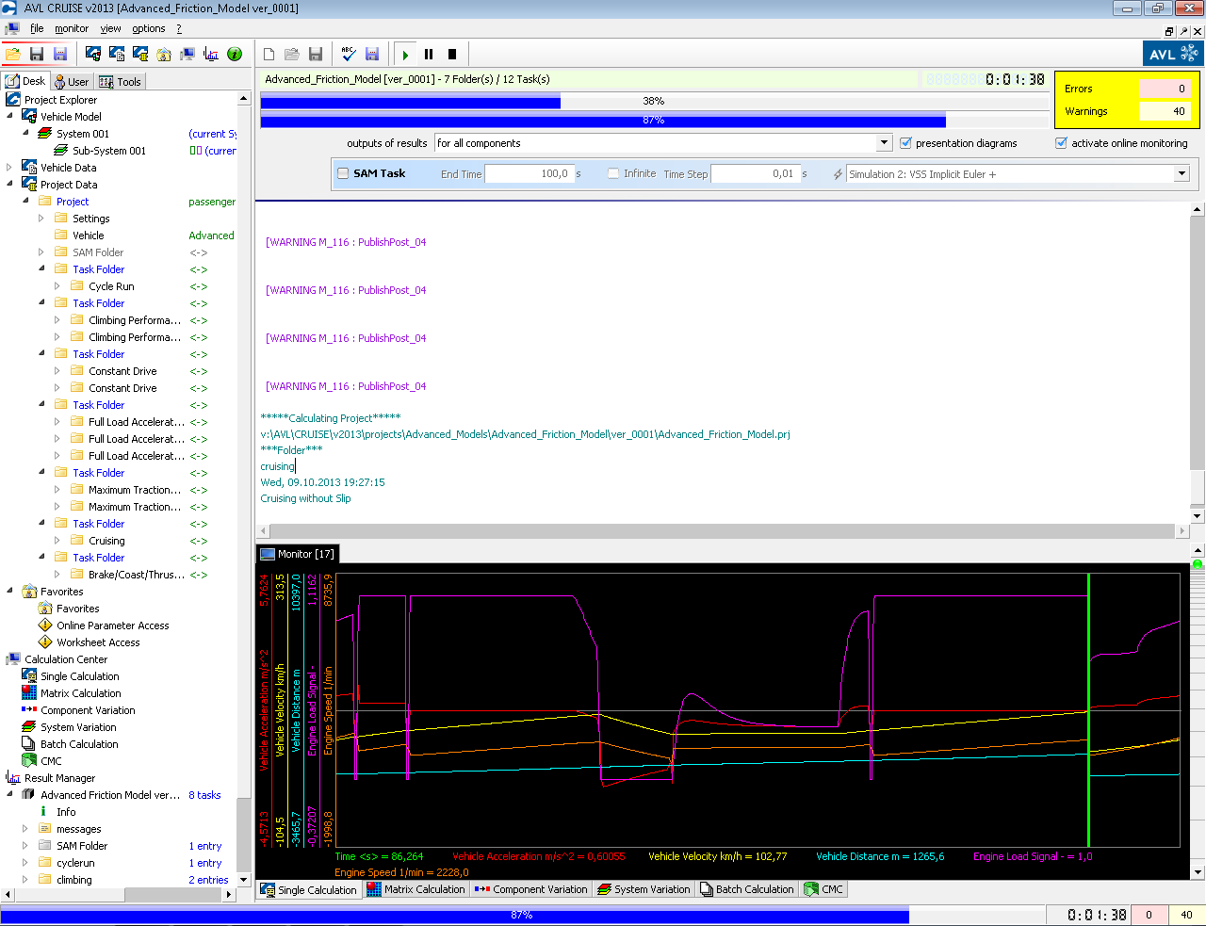This screenshot has width=1206, height=926.
Task: Expand the Vehicle Data tree node
Action: click(10, 168)
